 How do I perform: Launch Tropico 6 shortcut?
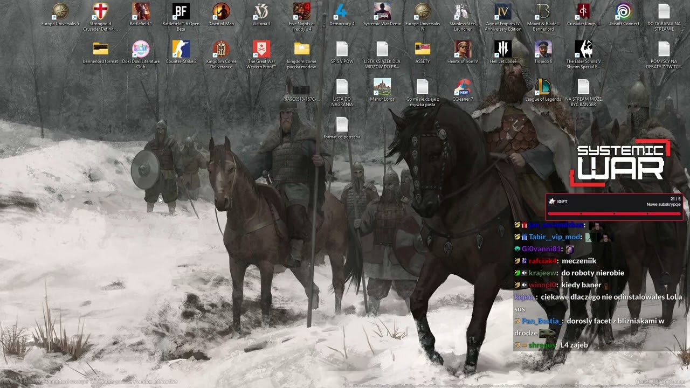543,52
